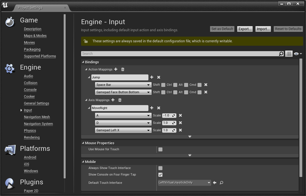Viewport: 306px width, 196px height.
Task: Click the settings Search field
Action: click(x=180, y=54)
